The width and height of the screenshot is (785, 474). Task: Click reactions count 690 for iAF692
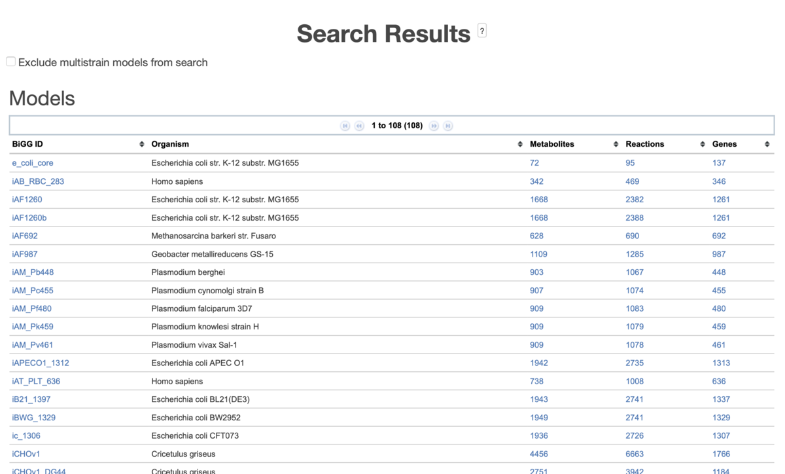[633, 236]
